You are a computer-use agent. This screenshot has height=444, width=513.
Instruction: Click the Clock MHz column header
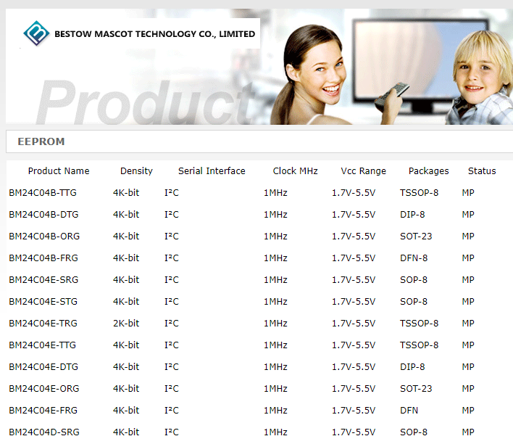click(x=295, y=171)
